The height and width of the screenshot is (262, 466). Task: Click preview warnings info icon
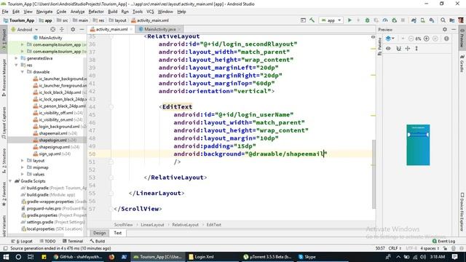(446, 39)
